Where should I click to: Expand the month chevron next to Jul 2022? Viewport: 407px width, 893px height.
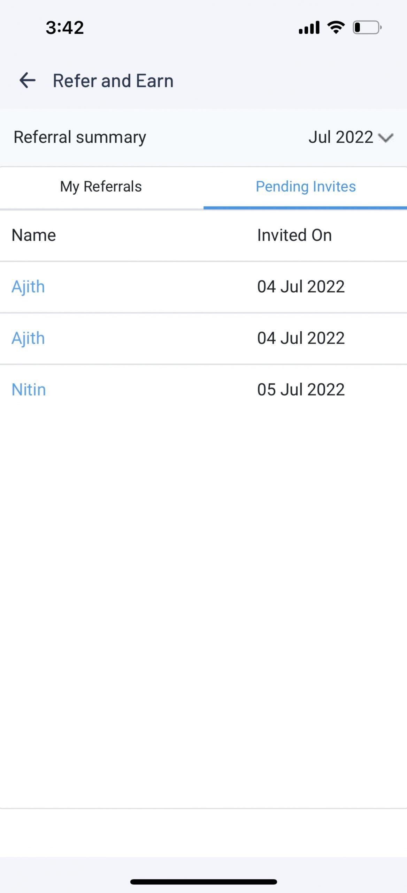coord(386,138)
